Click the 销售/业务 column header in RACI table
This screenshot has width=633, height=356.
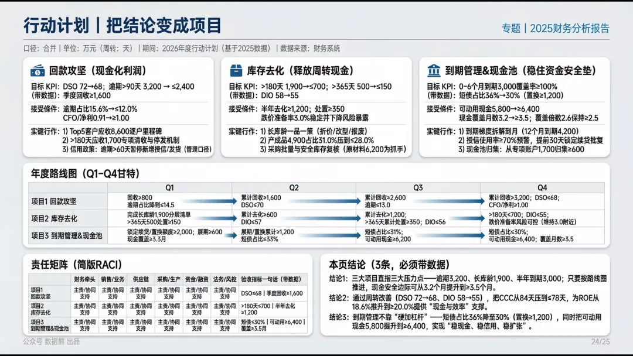tap(113, 279)
